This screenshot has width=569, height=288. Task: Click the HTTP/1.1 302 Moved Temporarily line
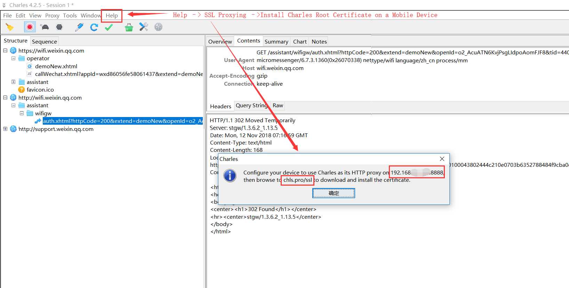(x=253, y=120)
